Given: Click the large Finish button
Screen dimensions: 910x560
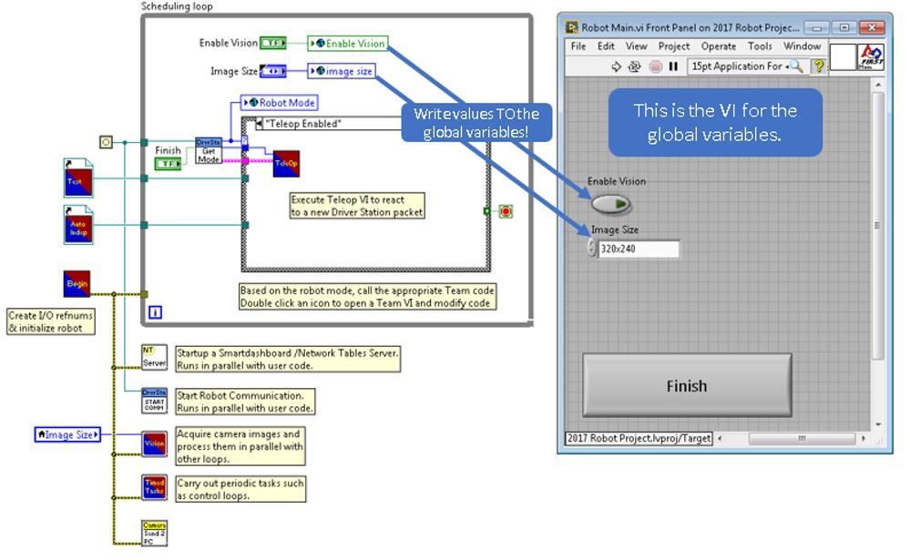Looking at the screenshot, I should (687, 385).
